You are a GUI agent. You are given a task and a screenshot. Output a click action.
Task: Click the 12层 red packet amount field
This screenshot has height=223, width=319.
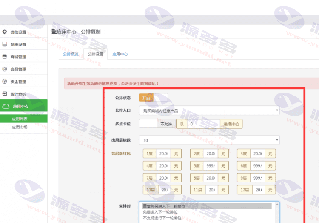(x=258, y=190)
